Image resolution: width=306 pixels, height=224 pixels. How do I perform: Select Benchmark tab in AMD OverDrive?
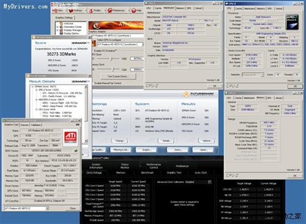coord(147,173)
